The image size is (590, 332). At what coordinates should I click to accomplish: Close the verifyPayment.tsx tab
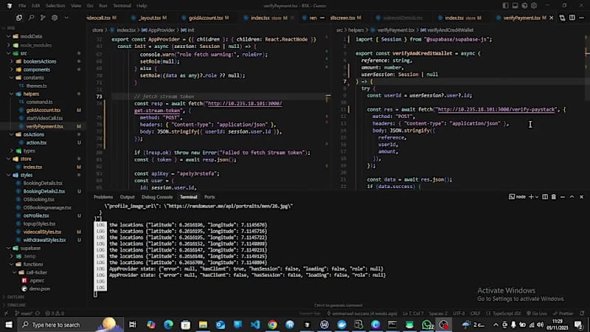pos(552,18)
